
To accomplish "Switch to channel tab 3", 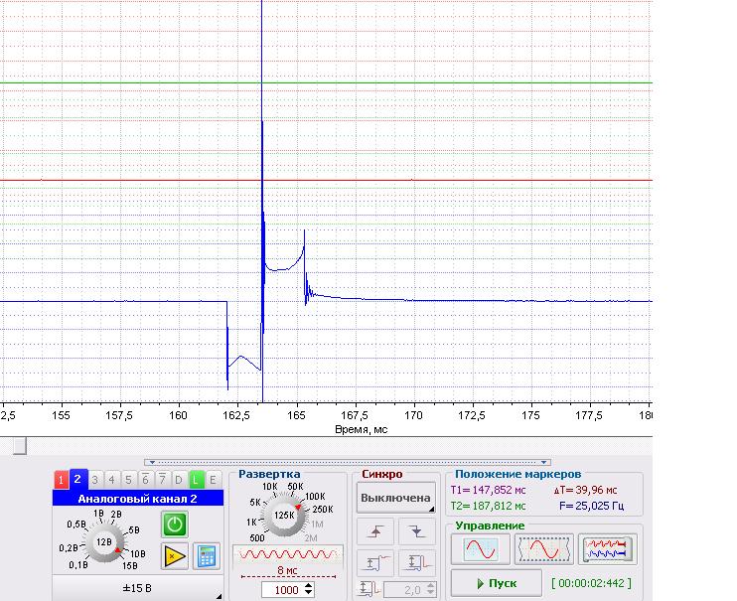I will 95,480.
